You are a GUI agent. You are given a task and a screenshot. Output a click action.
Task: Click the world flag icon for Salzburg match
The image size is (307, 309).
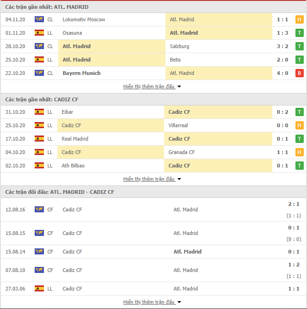[39, 46]
